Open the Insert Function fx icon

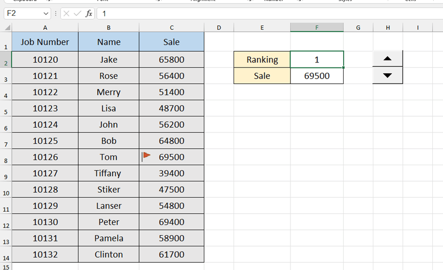[89, 13]
